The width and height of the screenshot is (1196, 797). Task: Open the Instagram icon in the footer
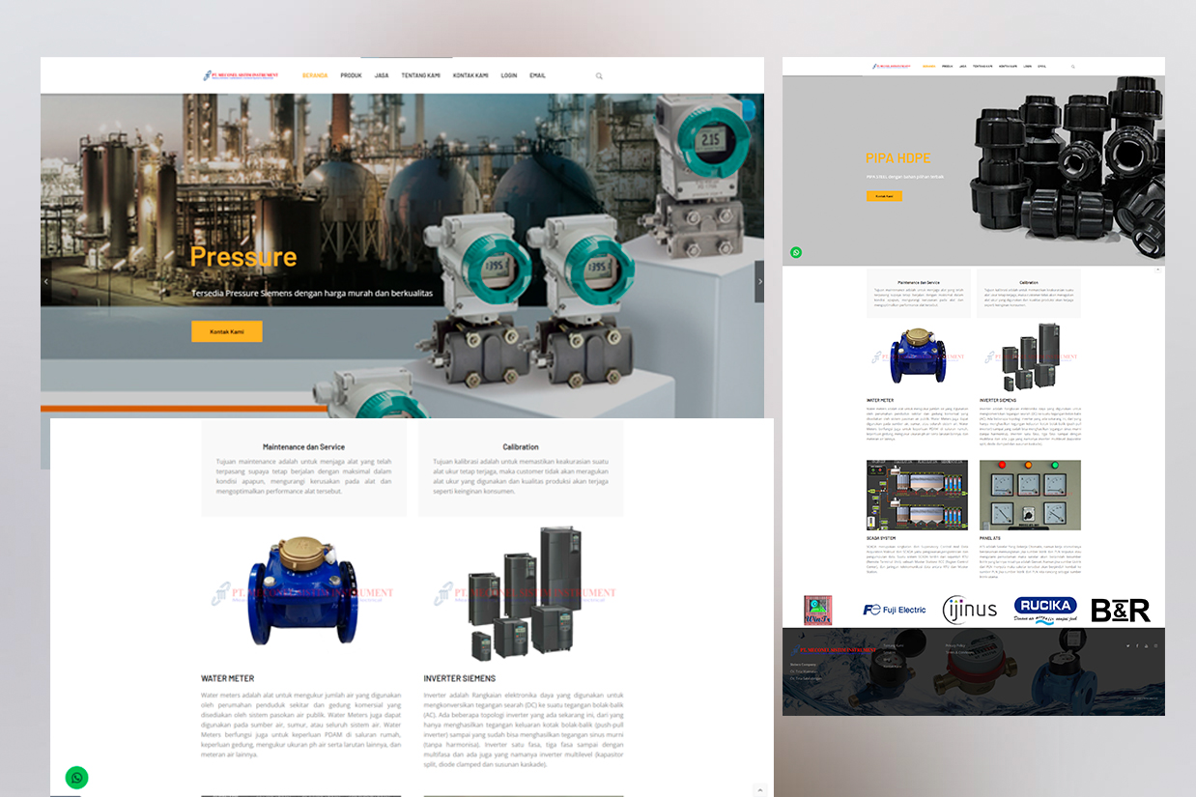pos(1155,645)
